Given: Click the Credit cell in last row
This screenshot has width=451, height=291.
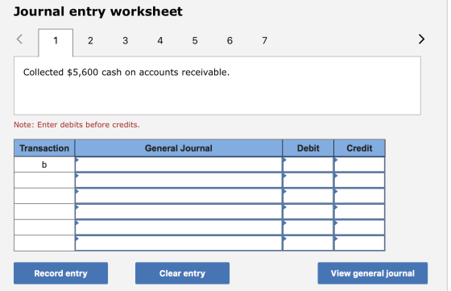Looking at the screenshot, I should pos(359,243).
